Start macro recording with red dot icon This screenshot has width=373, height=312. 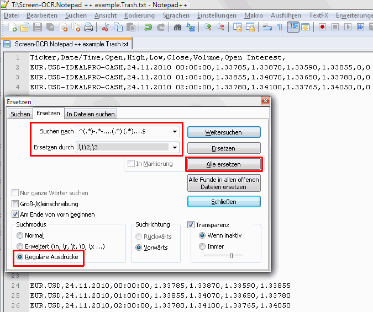tap(322, 26)
